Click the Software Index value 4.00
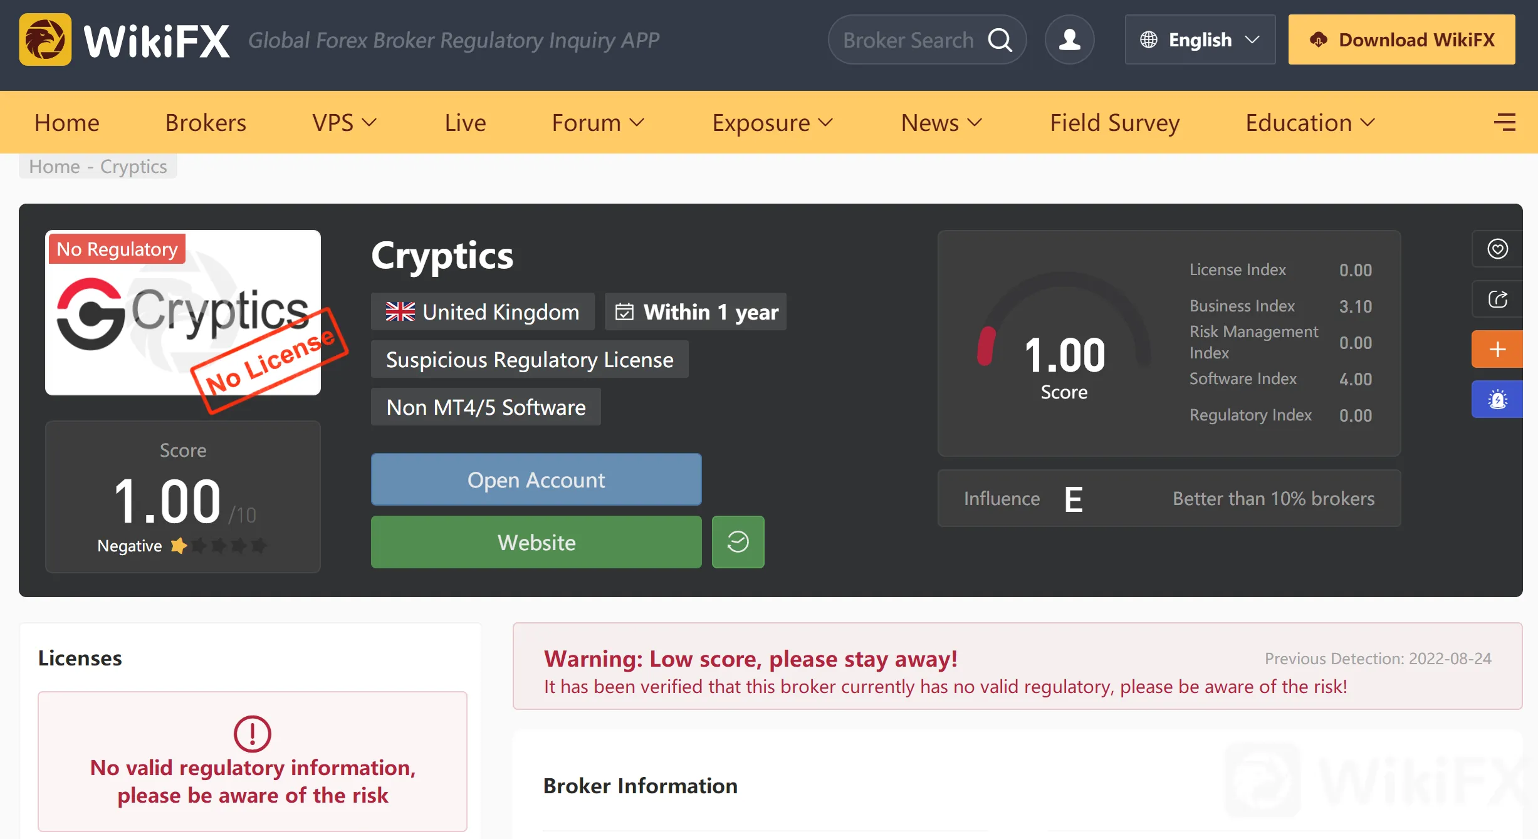Image resolution: width=1538 pixels, height=839 pixels. pos(1355,379)
